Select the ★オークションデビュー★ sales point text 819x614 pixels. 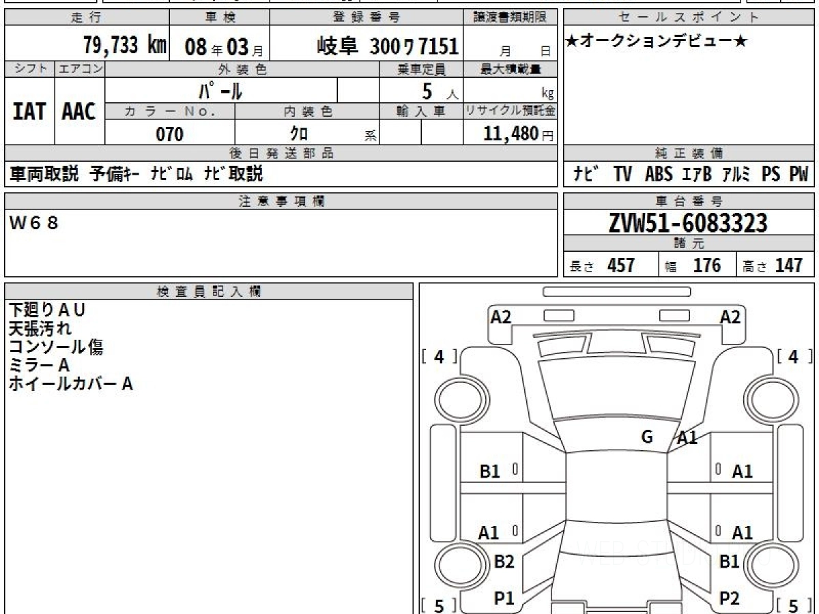point(656,42)
